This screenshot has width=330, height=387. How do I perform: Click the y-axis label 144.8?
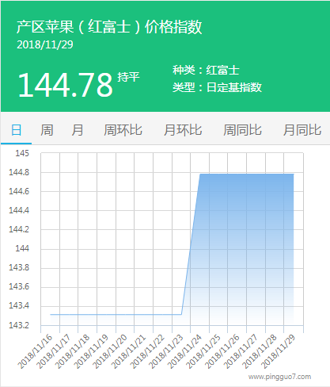19,172
